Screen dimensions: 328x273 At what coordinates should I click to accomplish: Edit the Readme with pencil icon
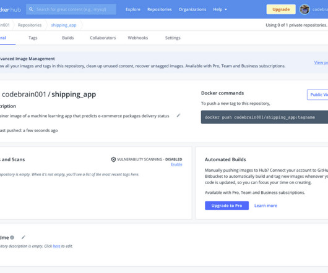click(24, 237)
